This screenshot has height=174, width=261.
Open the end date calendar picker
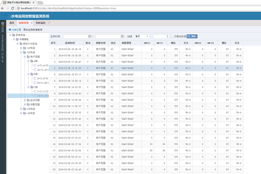122,36
